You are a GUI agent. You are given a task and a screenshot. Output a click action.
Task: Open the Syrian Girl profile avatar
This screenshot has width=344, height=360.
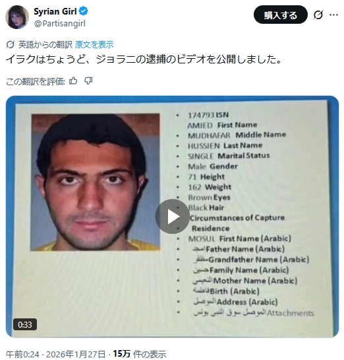[17, 17]
